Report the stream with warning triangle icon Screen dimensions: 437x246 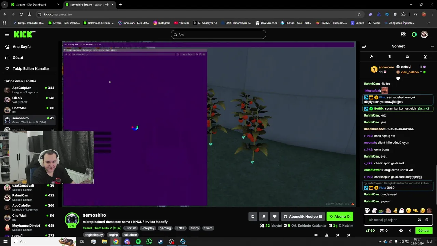[327, 235]
